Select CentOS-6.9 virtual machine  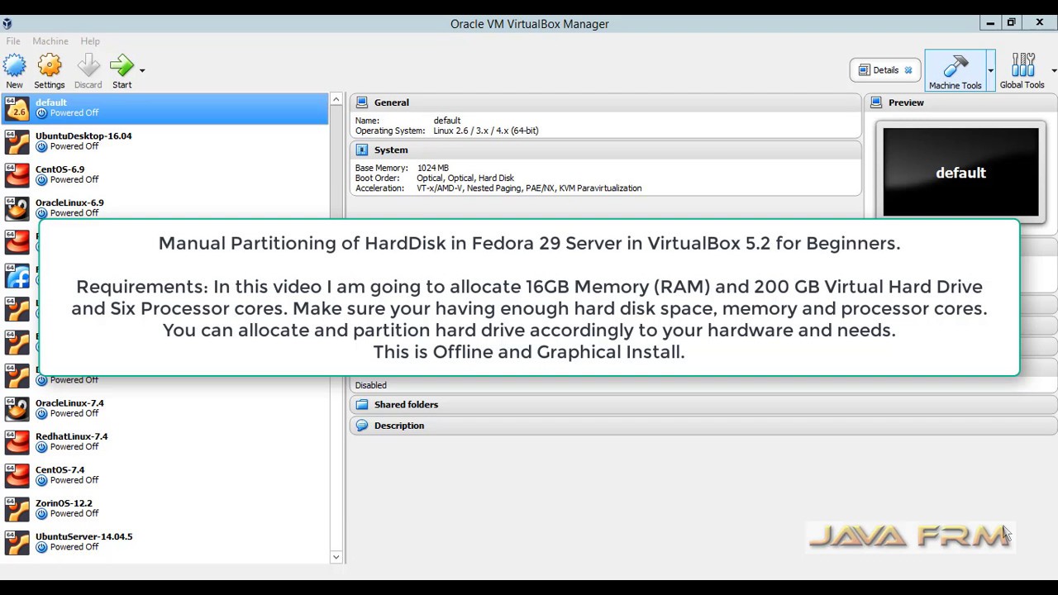[x=164, y=174]
